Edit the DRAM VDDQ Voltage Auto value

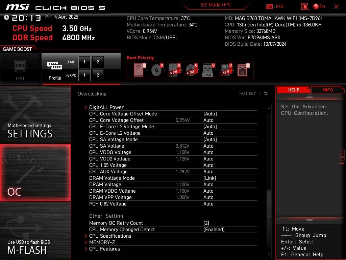coord(208,191)
